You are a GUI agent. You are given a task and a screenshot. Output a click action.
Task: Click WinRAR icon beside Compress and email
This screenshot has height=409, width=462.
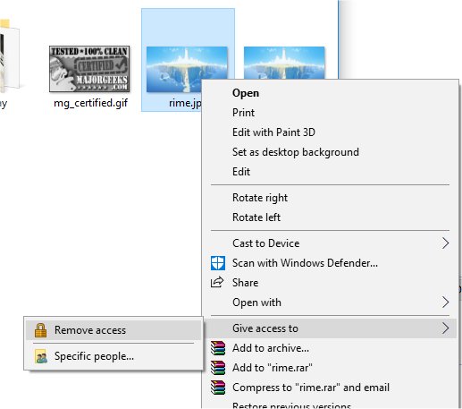218,388
